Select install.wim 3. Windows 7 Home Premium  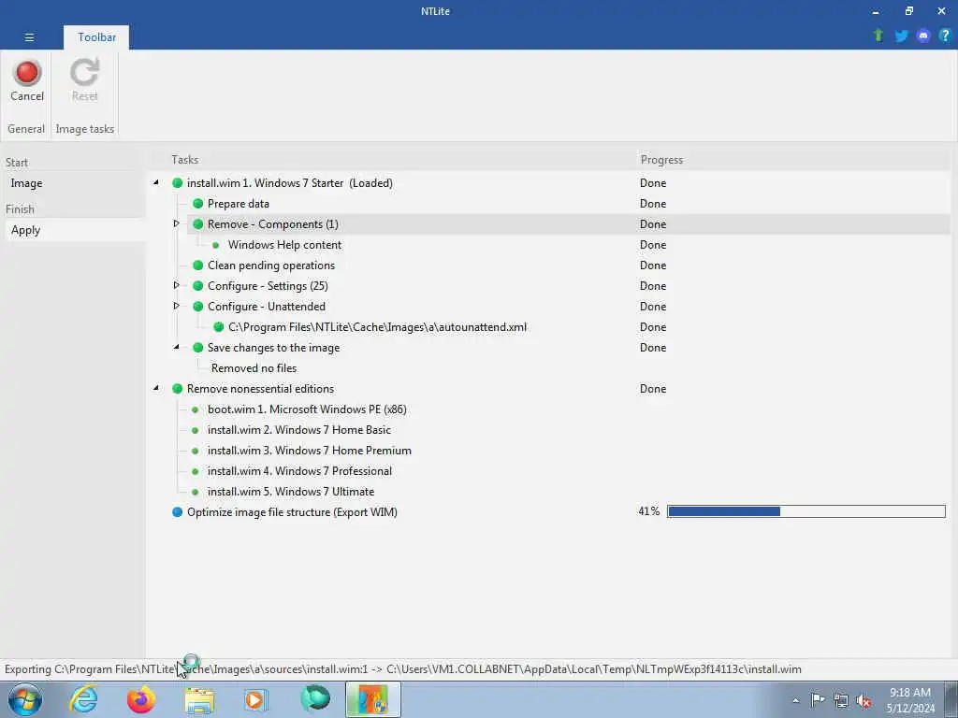pos(309,451)
